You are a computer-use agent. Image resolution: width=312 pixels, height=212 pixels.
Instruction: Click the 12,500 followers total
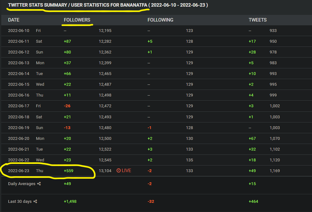(105, 138)
